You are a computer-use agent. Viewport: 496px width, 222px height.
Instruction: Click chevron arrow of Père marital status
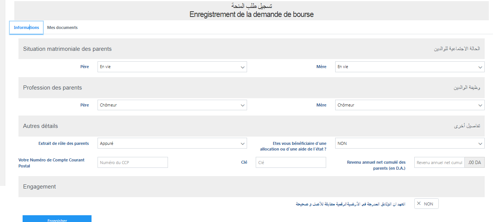243,67
